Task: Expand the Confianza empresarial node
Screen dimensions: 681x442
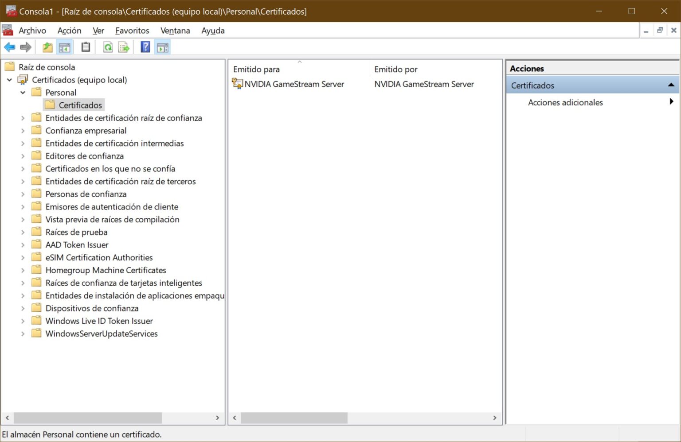Action: 23,131
